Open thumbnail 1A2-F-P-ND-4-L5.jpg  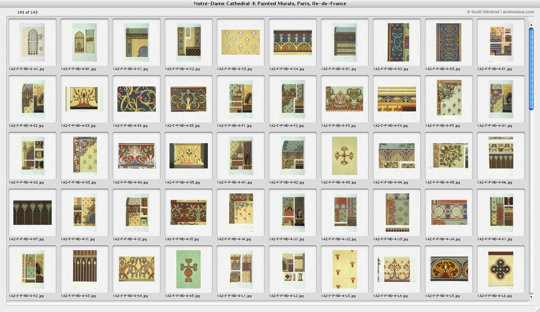pyautogui.click(x=449, y=269)
